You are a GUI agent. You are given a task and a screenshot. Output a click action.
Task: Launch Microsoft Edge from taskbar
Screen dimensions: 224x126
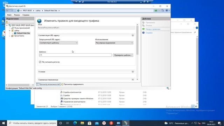coord(75,123)
